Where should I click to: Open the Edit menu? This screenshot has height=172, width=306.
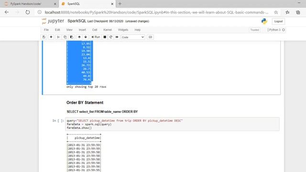(57, 30)
